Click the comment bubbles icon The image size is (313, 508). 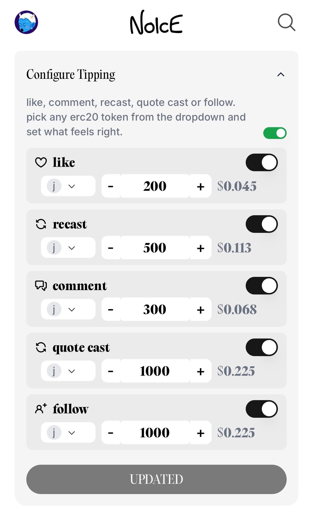point(41,286)
